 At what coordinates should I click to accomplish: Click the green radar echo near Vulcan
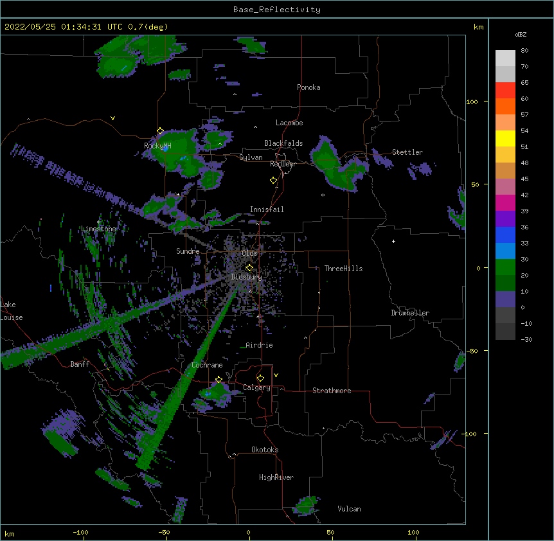click(x=306, y=505)
